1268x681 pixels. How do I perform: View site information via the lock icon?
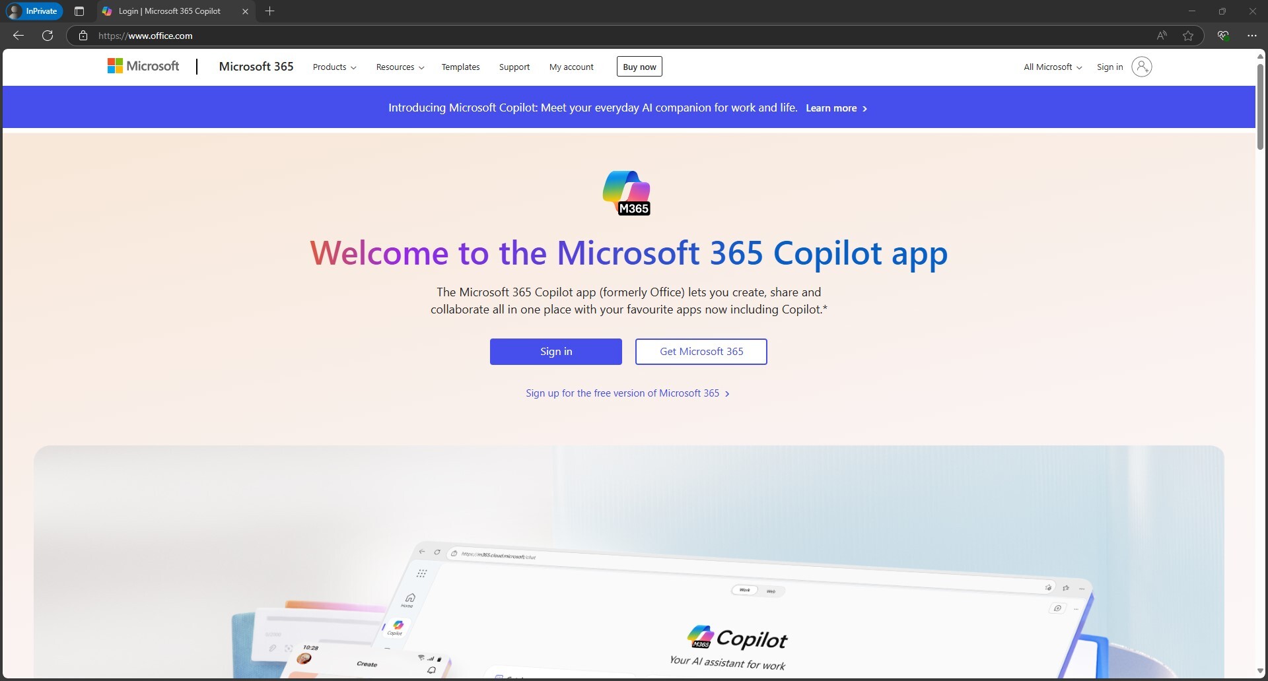tap(83, 36)
